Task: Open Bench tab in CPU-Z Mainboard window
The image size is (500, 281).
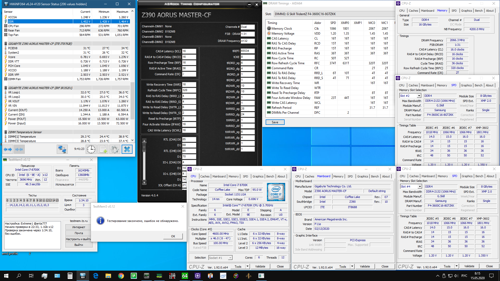Action: click(375, 176)
